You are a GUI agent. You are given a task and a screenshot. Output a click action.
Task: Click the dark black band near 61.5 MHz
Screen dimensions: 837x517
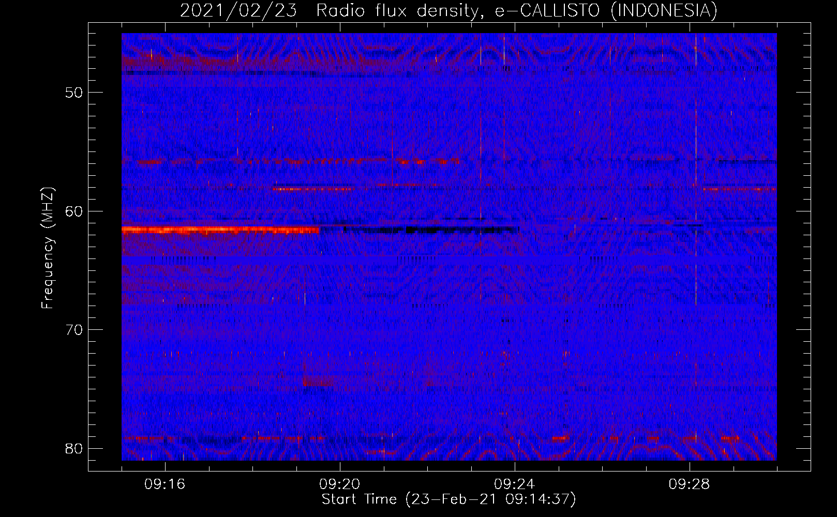[419, 230]
